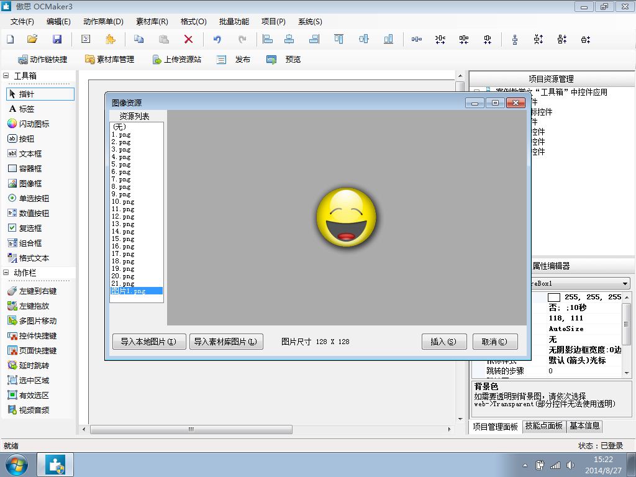Click the 导入本地图片 button
This screenshot has width=636, height=477.
(x=148, y=342)
